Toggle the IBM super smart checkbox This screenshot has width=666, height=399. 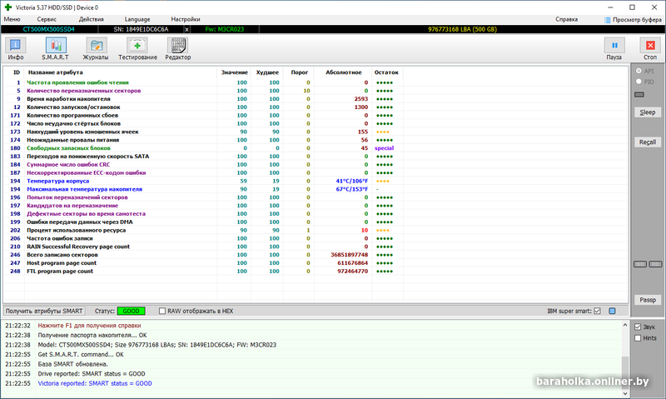pos(596,311)
